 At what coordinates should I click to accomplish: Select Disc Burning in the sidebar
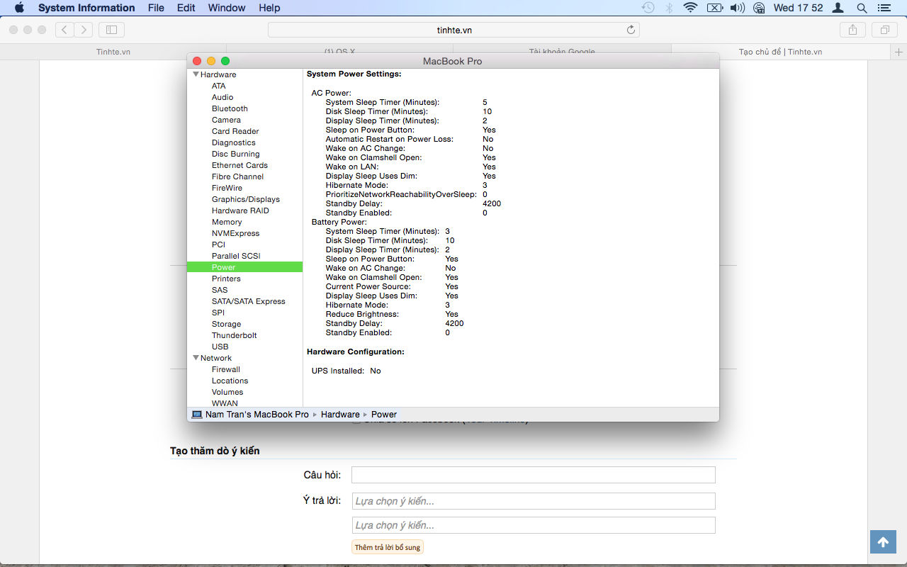point(235,154)
